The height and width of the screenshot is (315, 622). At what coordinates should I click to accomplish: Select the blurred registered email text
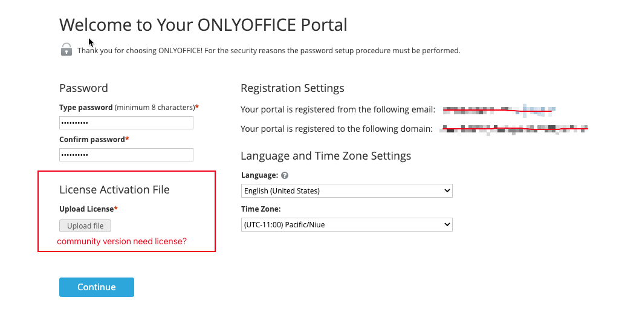click(x=499, y=110)
